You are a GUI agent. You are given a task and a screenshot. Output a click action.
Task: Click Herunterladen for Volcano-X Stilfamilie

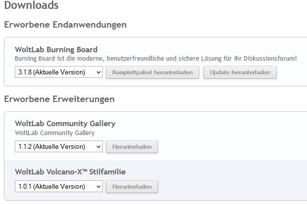coord(132,187)
